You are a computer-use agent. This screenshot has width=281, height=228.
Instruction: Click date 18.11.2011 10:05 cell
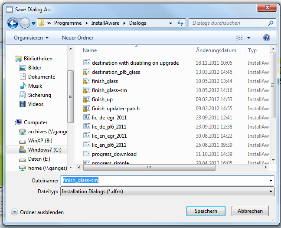tap(214, 63)
